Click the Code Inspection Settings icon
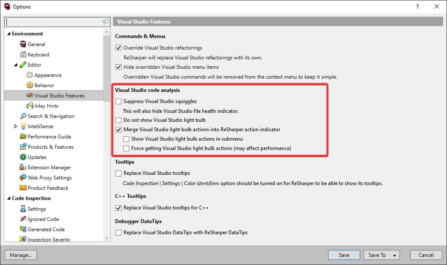 click(x=23, y=209)
